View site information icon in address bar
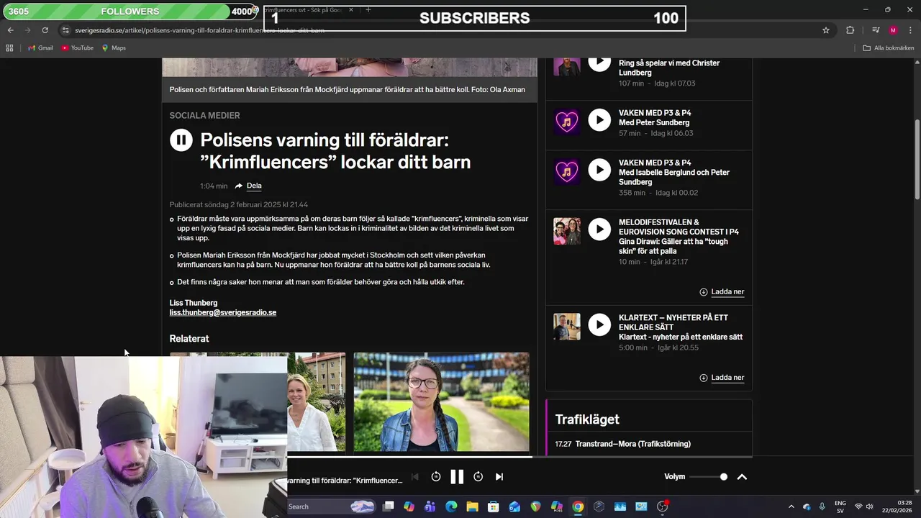This screenshot has width=921, height=518. pos(65,30)
